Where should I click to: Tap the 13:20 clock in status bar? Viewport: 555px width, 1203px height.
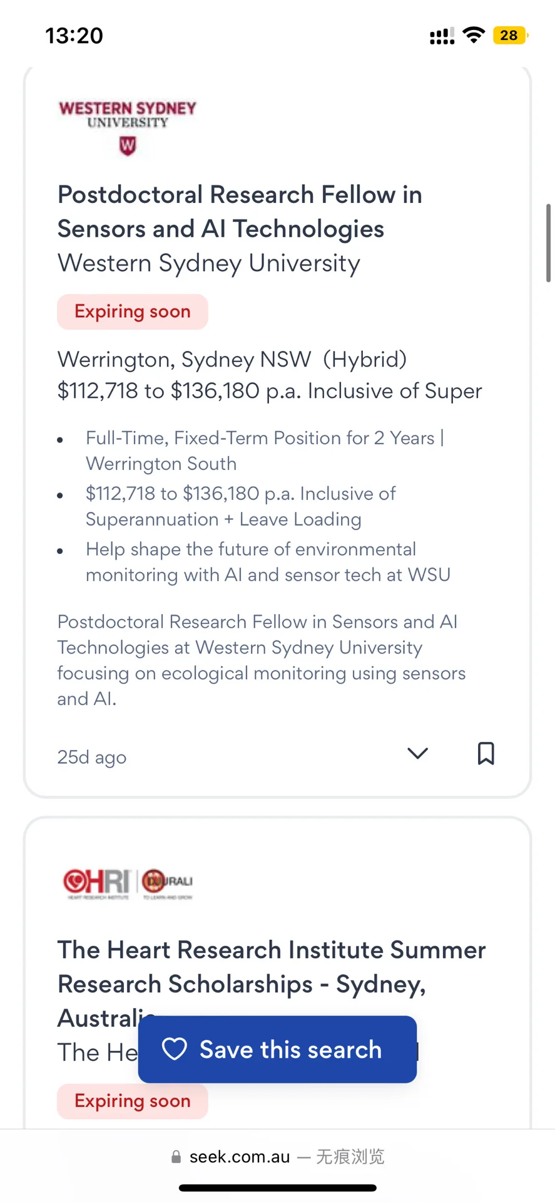(74, 36)
